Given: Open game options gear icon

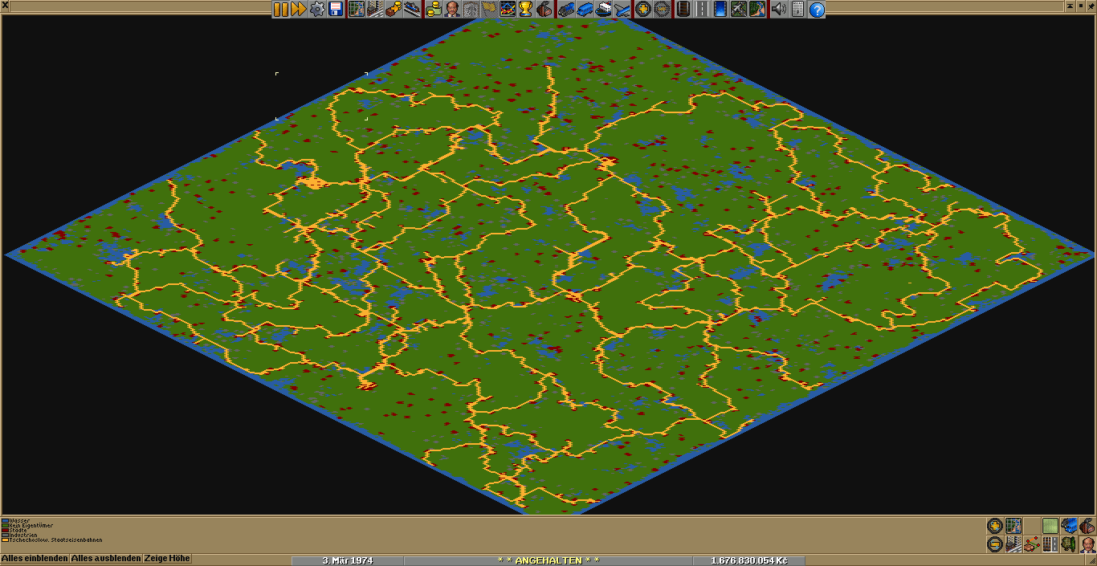Looking at the screenshot, I should coord(317,9).
